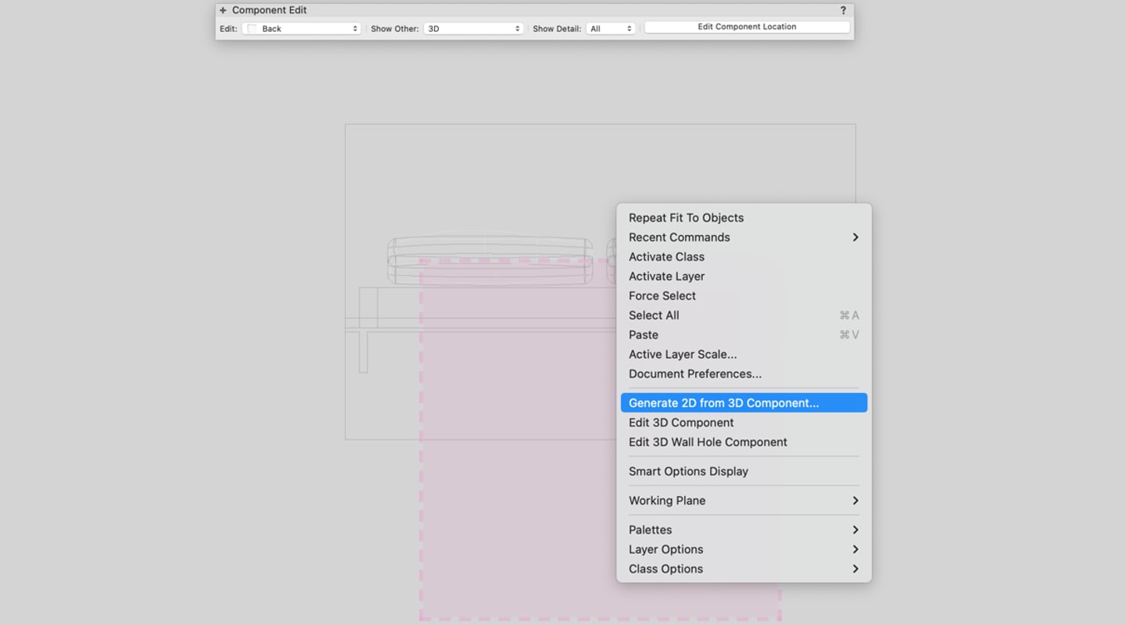Click Generate 2D from 3D Component

(x=744, y=403)
